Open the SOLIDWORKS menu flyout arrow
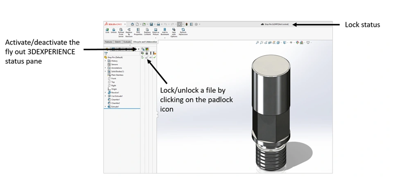The image size is (393, 180). [125, 24]
